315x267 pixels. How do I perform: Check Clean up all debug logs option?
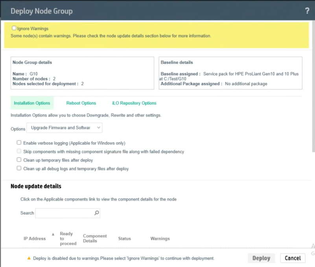[x=19, y=168]
